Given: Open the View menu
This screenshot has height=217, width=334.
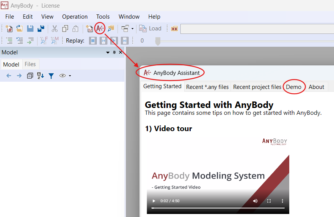Looking at the screenshot, I should 47,17.
